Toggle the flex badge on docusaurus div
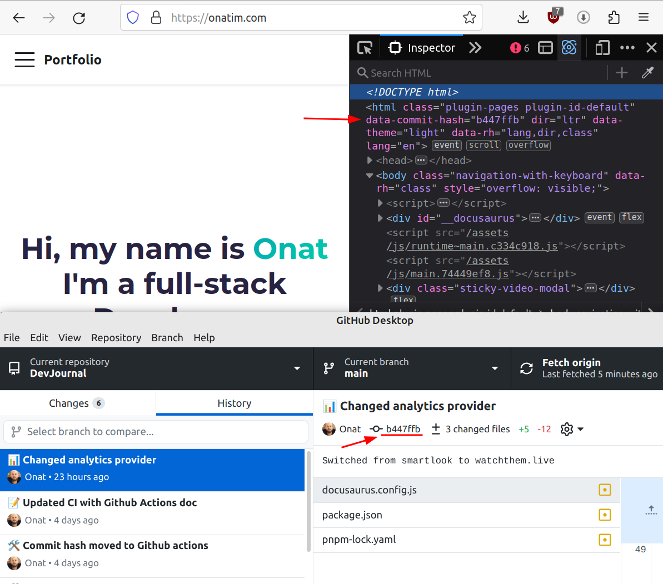 pos(632,218)
